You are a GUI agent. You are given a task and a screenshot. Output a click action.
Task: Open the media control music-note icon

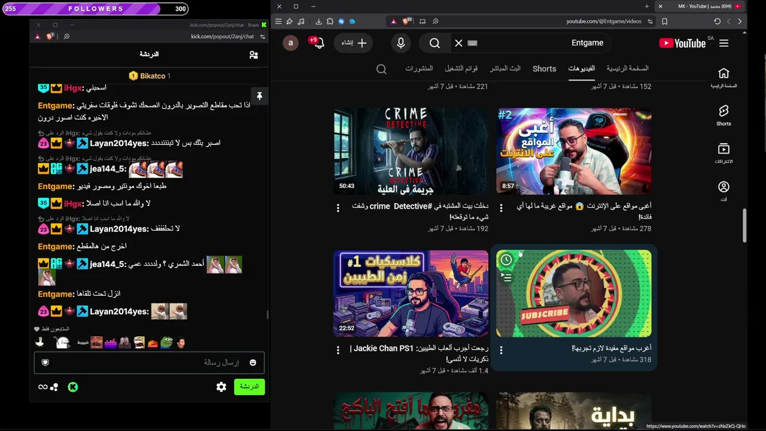(x=300, y=22)
